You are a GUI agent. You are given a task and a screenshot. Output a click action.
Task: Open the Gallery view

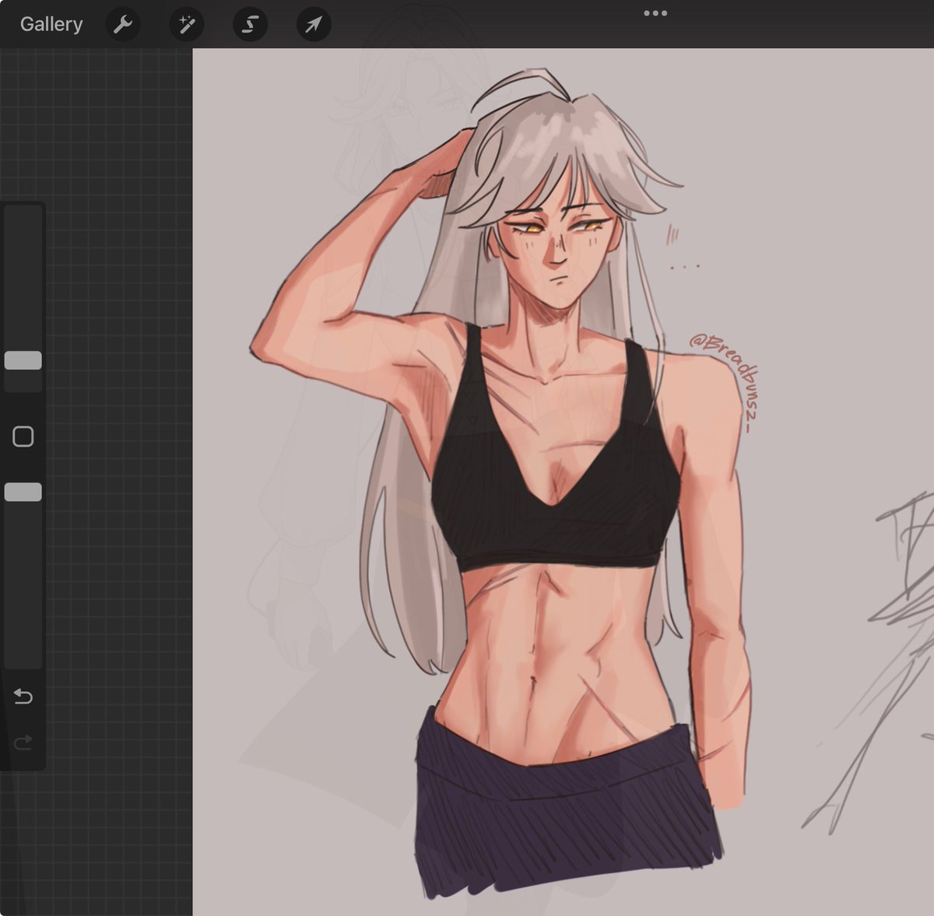tap(51, 24)
